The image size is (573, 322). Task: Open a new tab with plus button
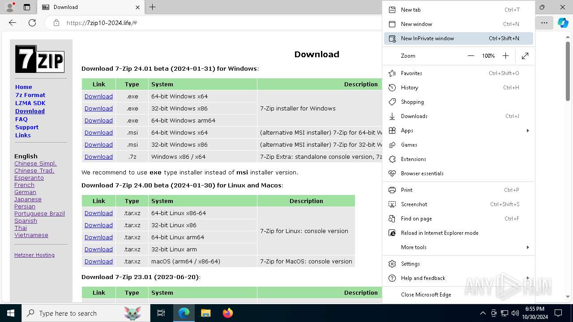pos(153,7)
